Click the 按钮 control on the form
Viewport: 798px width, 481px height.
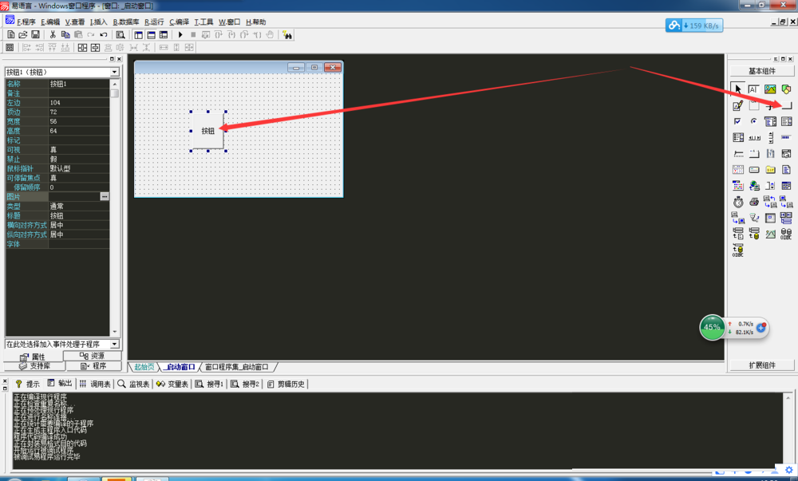207,131
